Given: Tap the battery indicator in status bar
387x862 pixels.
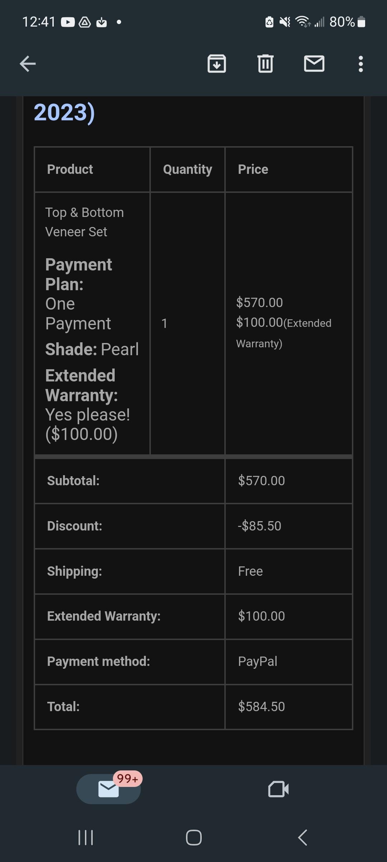Looking at the screenshot, I should [x=362, y=22].
